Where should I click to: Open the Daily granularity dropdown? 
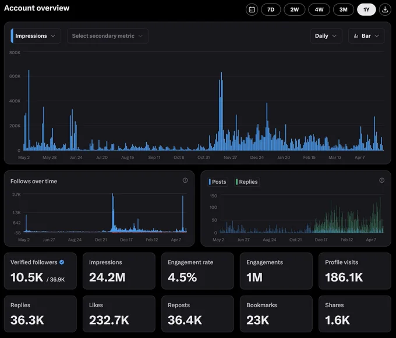click(x=326, y=36)
